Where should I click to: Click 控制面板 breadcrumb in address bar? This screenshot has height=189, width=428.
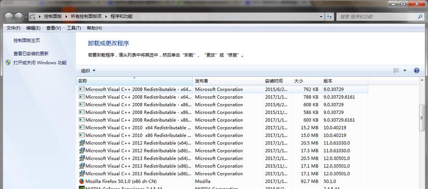click(53, 17)
